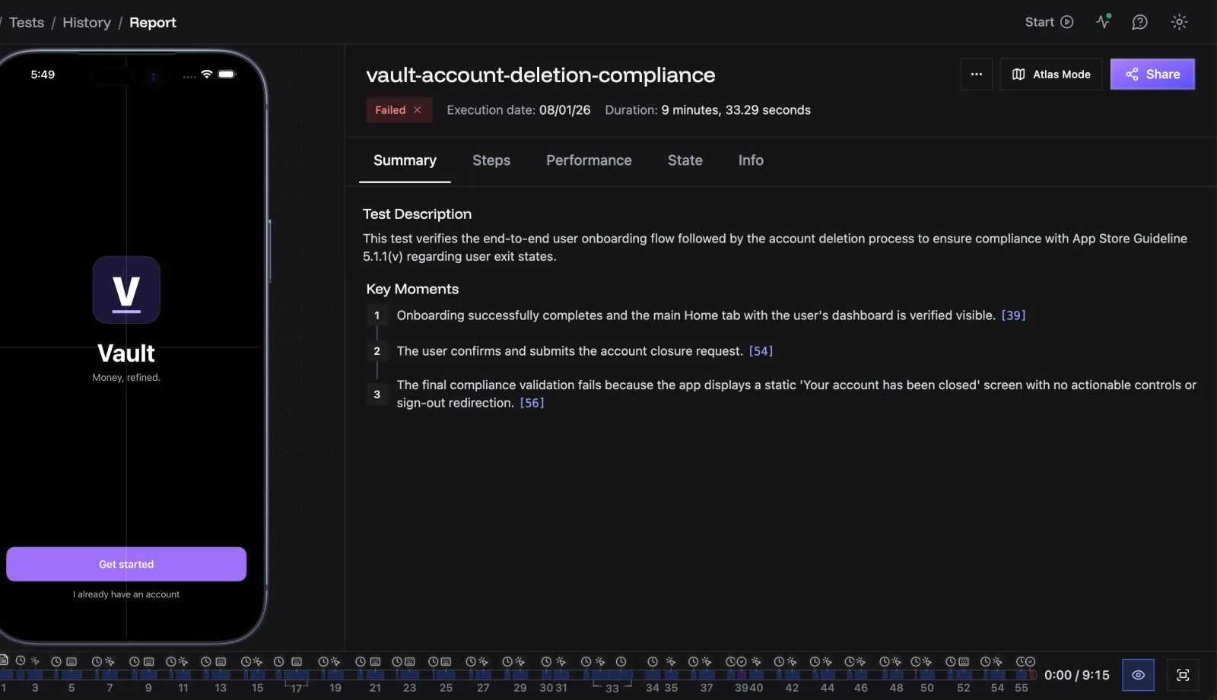
Task: Seek to the red end segment of timeline
Action: [1032, 675]
